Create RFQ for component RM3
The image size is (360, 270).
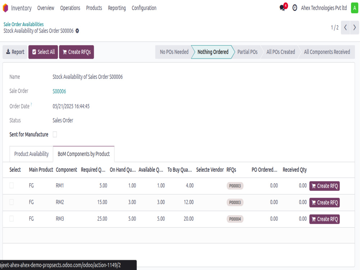(324, 219)
